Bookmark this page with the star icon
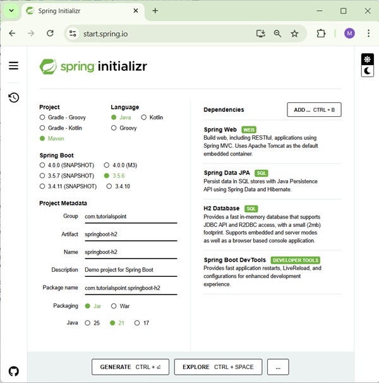 tap(294, 33)
